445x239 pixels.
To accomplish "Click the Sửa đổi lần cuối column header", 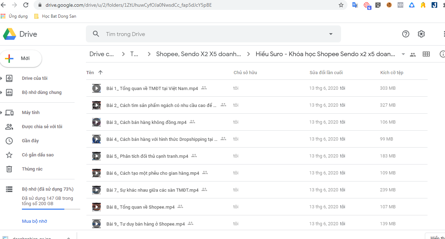I will point(326,73).
